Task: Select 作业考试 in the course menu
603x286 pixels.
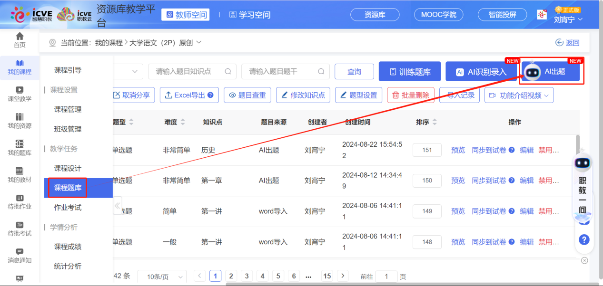Action: [x=68, y=207]
